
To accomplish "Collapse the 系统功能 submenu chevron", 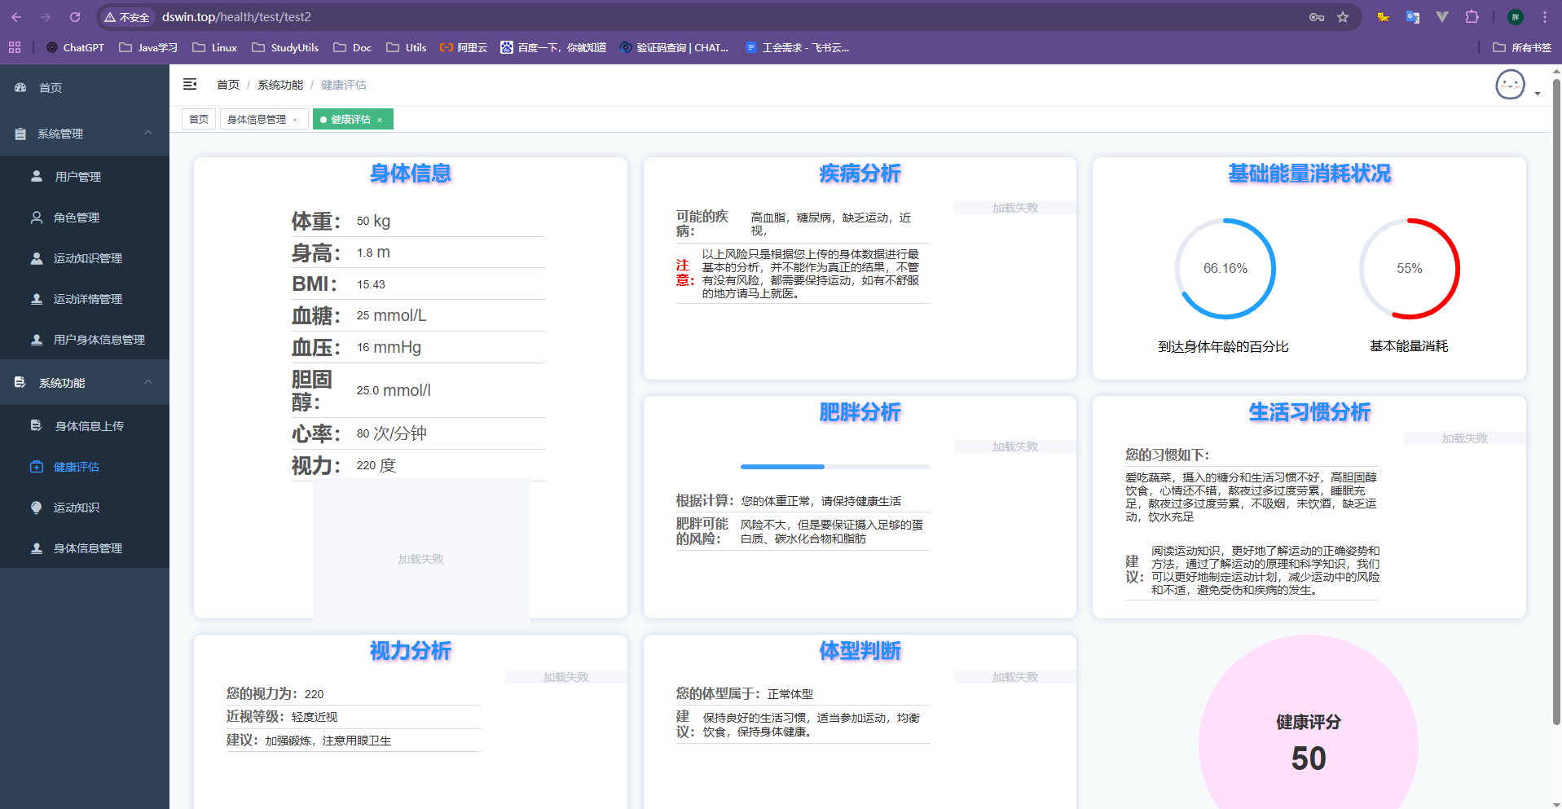I will point(148,382).
